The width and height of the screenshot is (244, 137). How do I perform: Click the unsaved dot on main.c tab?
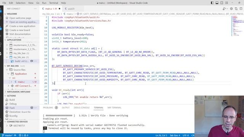pyautogui.click(x=59, y=9)
